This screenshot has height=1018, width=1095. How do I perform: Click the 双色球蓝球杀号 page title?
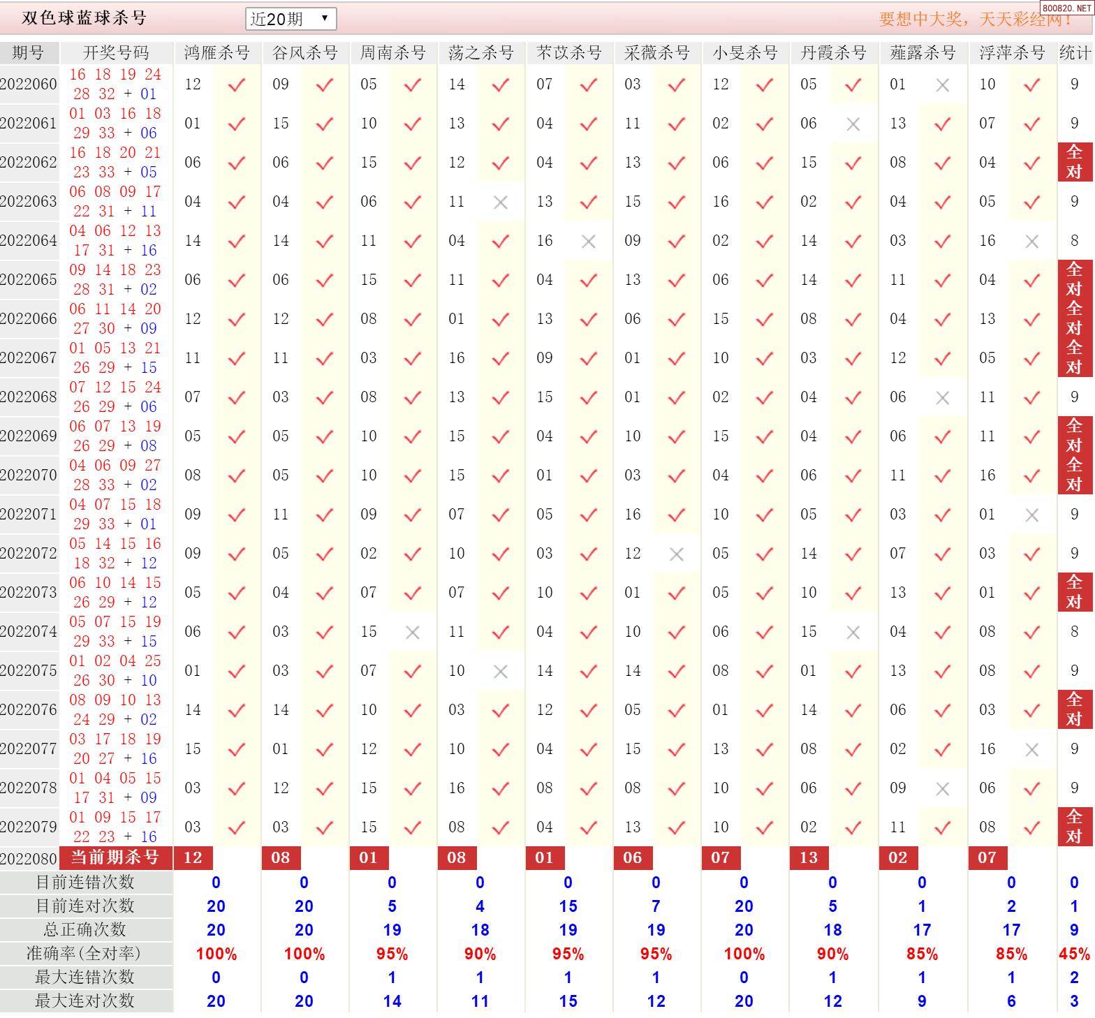click(84, 18)
